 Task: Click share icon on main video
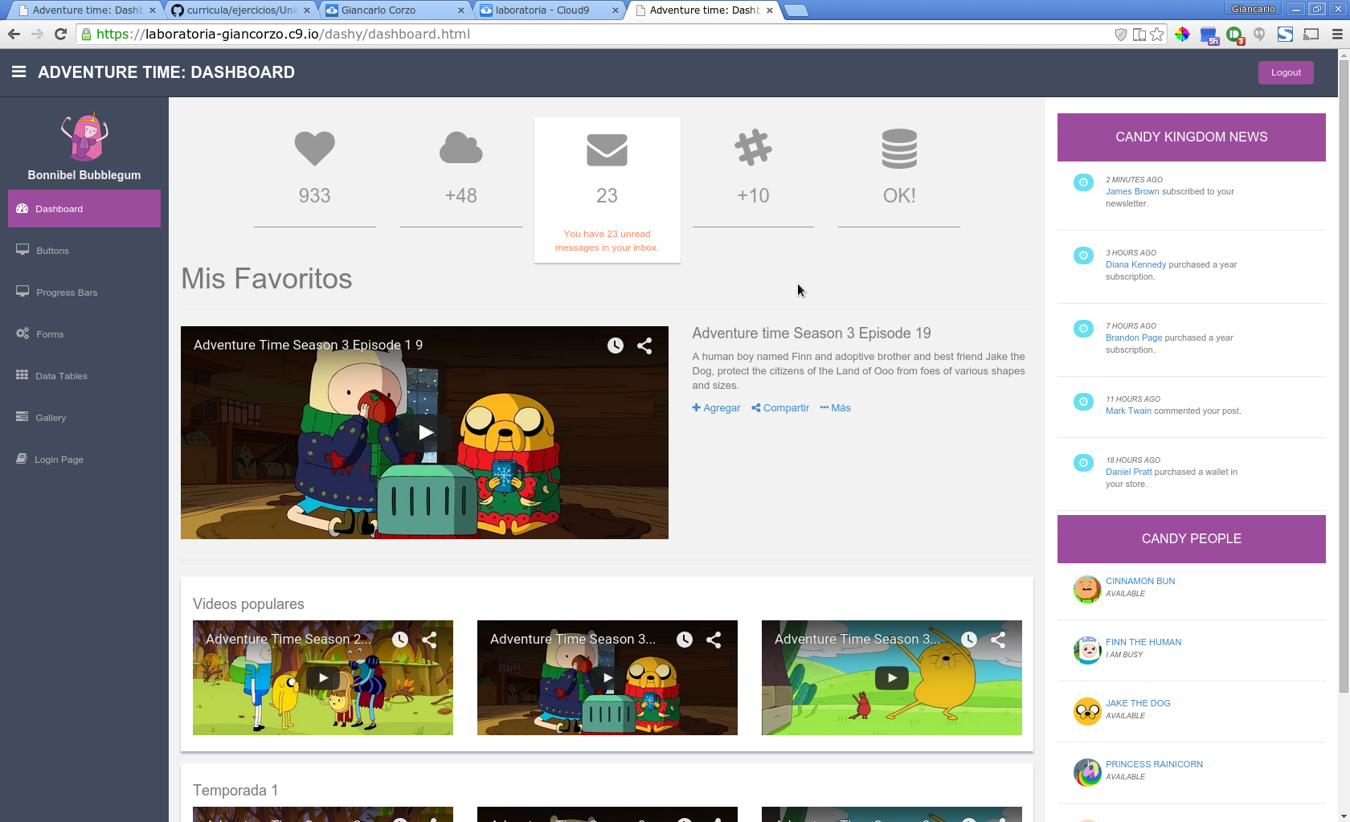[x=644, y=346]
